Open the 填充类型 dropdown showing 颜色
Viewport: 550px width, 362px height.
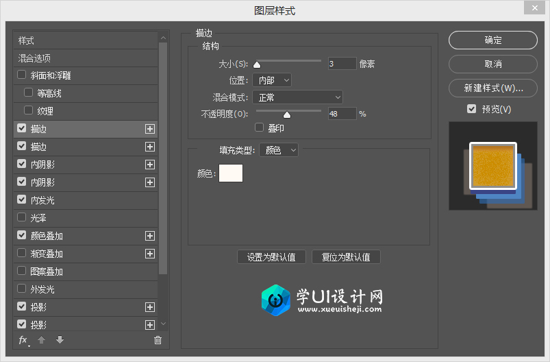pyautogui.click(x=279, y=150)
